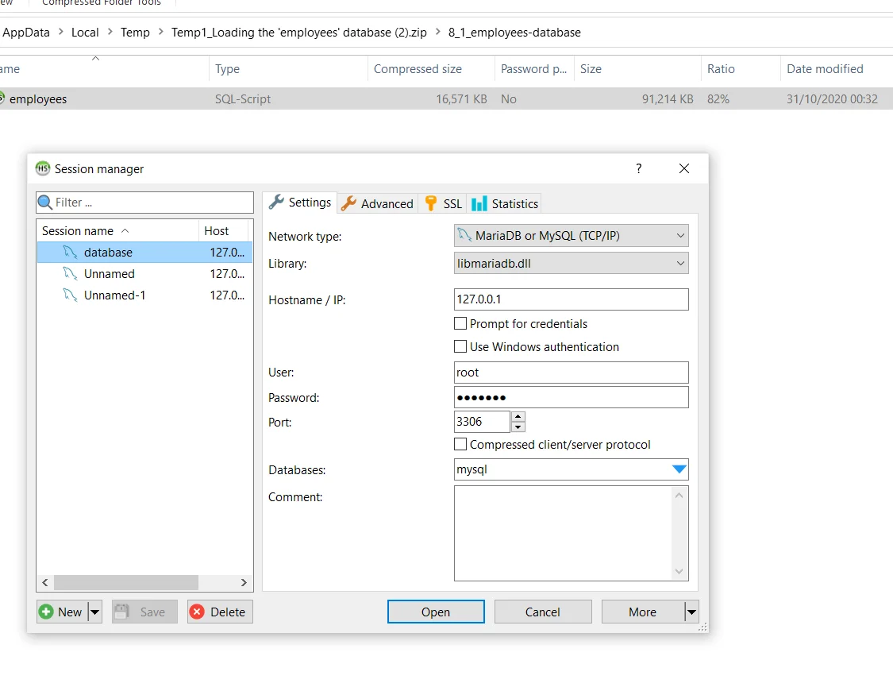Check Use Windows authentication option
This screenshot has height=691, width=893.
coord(460,346)
